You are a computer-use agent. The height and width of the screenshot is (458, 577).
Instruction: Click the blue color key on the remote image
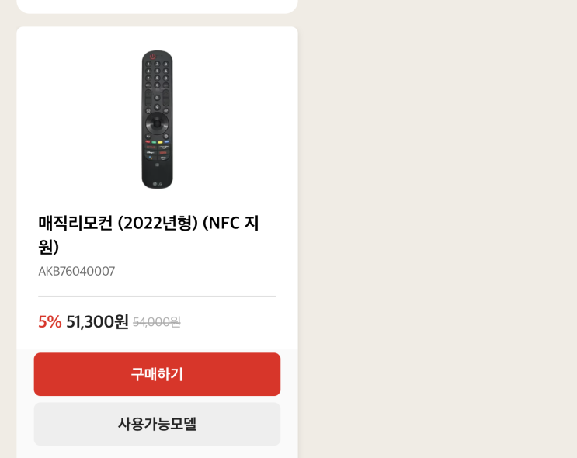[166, 142]
